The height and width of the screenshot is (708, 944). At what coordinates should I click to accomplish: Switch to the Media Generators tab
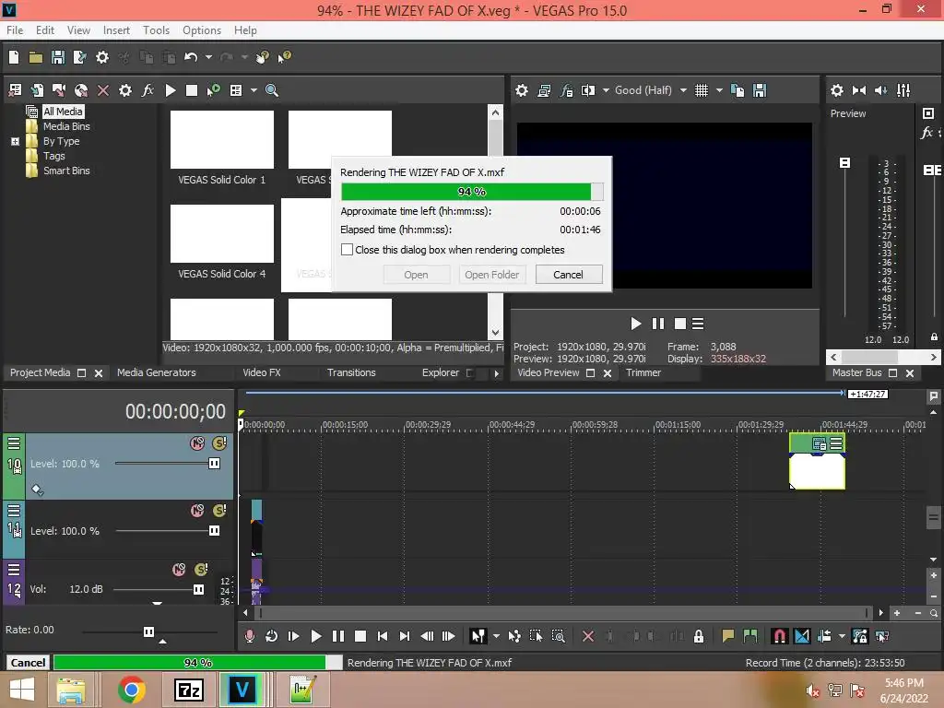(x=157, y=372)
